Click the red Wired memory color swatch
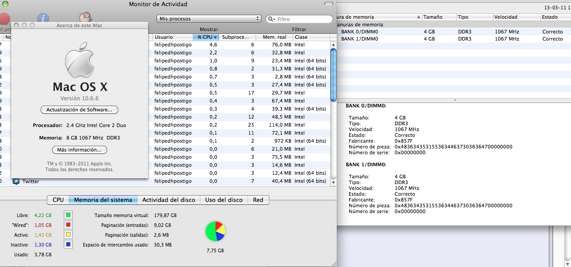The width and height of the screenshot is (571, 267). coord(68,225)
